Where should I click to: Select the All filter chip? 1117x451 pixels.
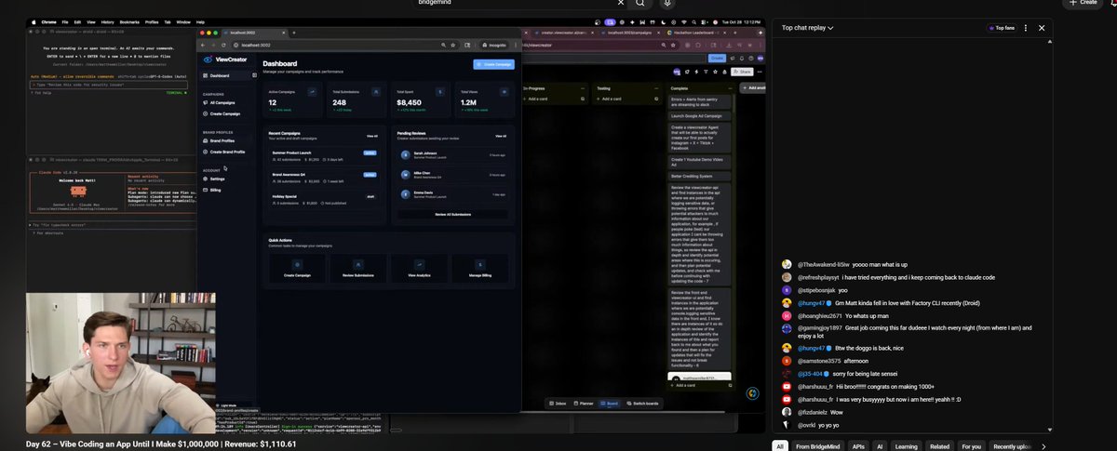pos(780,446)
